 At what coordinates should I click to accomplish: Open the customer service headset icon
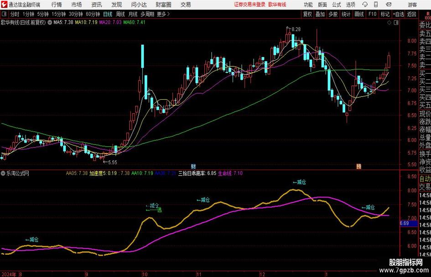[x=365, y=5]
